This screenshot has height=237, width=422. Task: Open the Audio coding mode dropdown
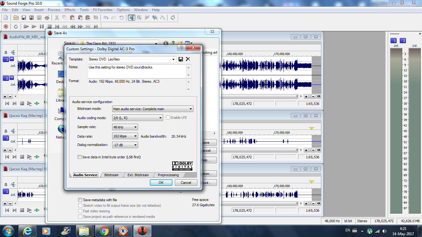[x=160, y=118]
